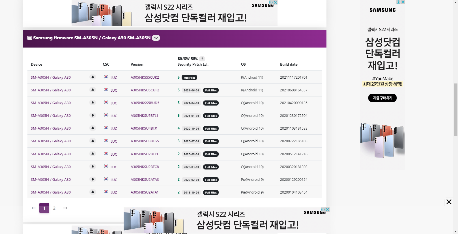Click the Device column header
Image resolution: width=458 pixels, height=234 pixels.
pyautogui.click(x=36, y=64)
